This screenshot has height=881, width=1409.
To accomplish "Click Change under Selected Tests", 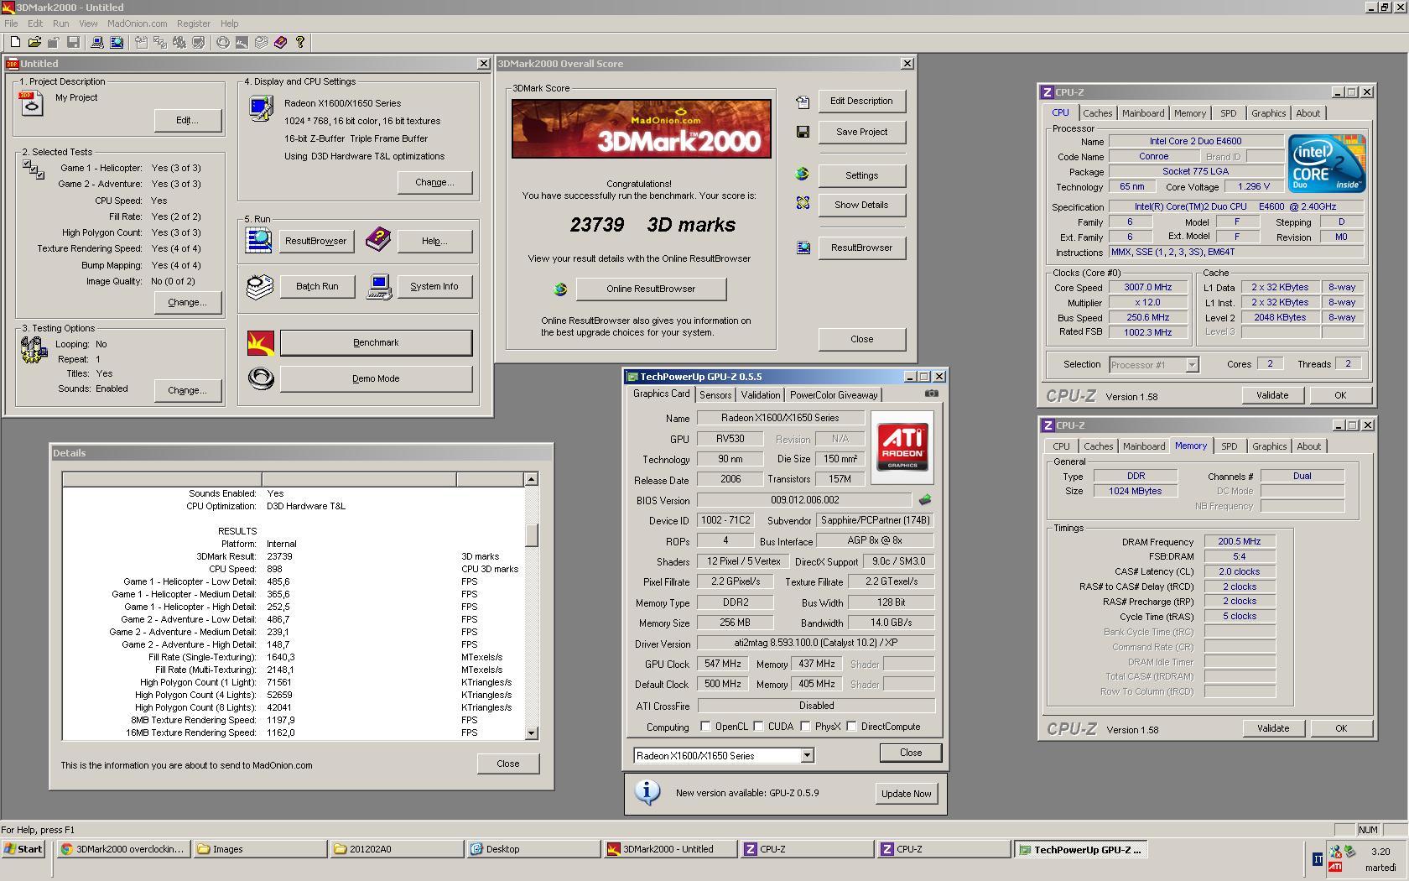I will click(187, 302).
